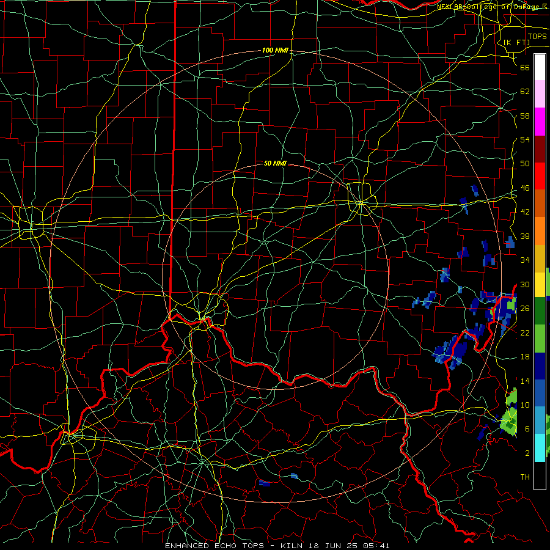Click the legend value "30"

click(525, 284)
